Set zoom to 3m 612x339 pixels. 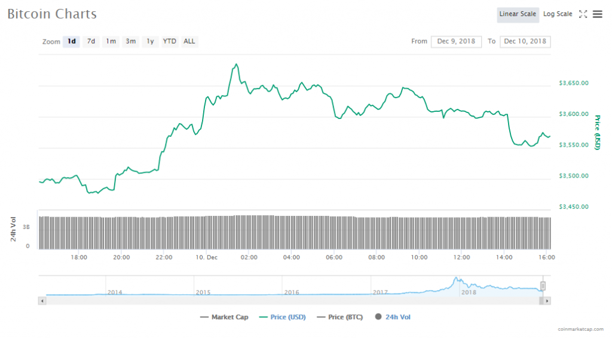coord(130,42)
